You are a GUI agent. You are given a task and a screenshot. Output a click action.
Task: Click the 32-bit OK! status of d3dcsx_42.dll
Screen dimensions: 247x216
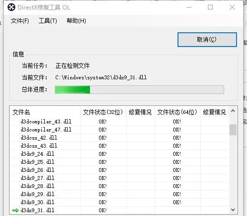[103, 138]
